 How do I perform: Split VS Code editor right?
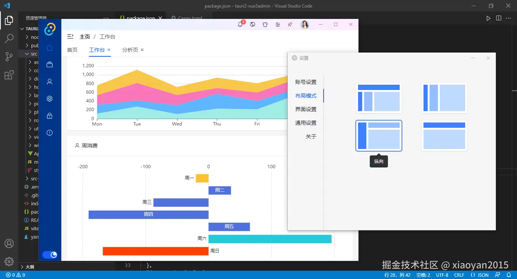[x=498, y=18]
